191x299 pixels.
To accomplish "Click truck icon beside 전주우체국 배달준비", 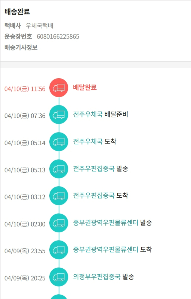I will (x=59, y=115).
